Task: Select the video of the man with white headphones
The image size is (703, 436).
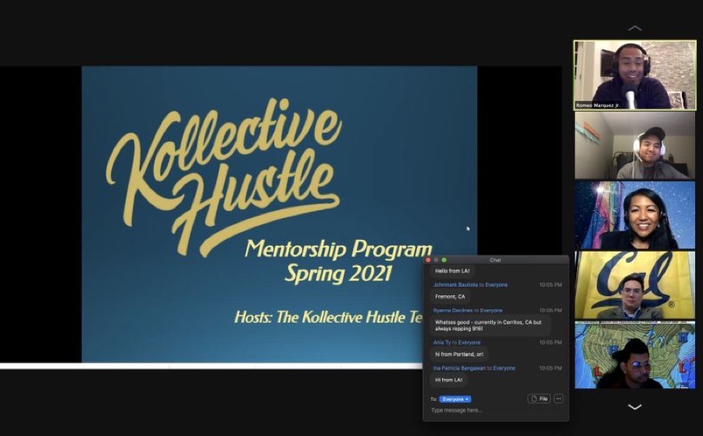Action: click(634, 145)
